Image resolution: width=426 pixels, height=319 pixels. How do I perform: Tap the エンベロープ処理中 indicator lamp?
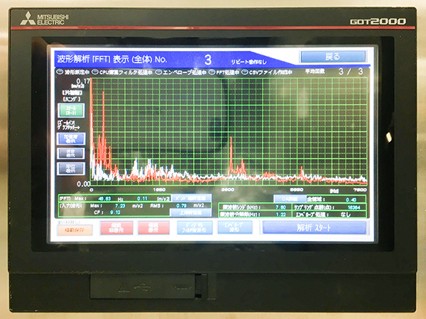coord(158,72)
